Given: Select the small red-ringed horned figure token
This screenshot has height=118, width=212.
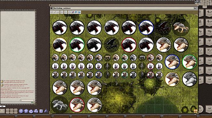Looking at the screenshot, I should pos(150,75).
